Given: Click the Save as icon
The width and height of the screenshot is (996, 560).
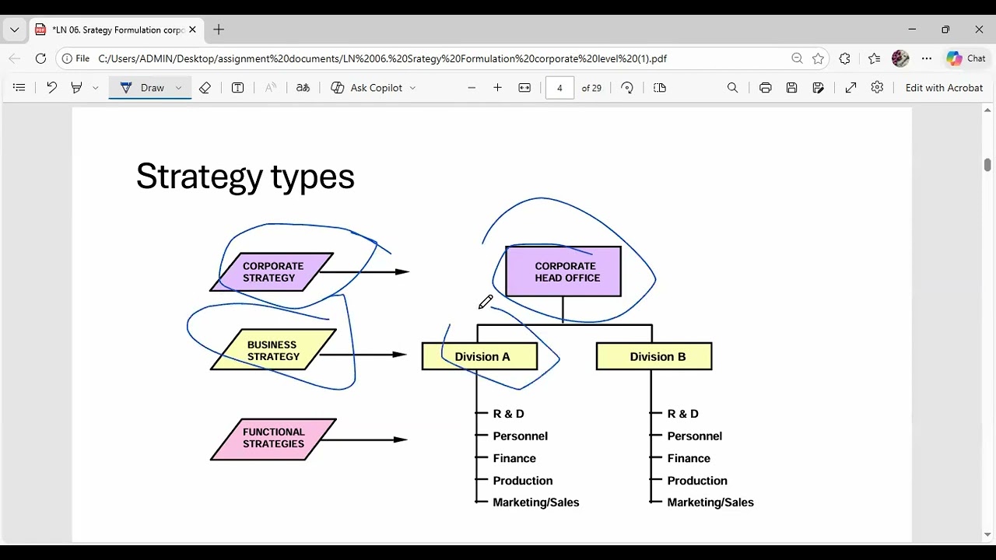Looking at the screenshot, I should [x=819, y=88].
